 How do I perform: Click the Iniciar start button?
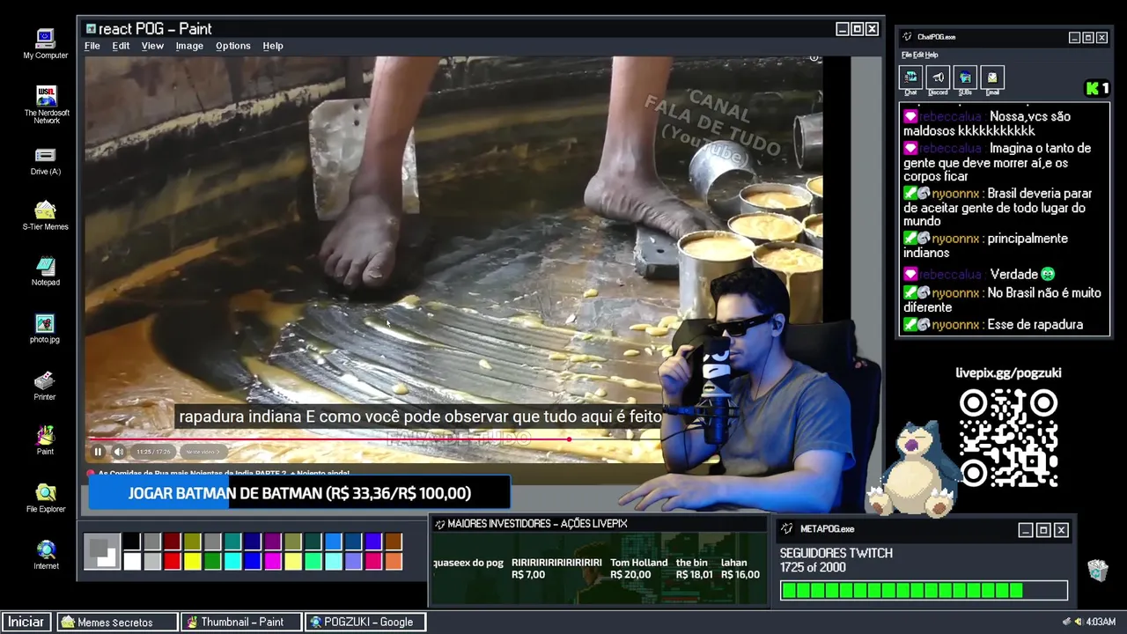pyautogui.click(x=26, y=622)
